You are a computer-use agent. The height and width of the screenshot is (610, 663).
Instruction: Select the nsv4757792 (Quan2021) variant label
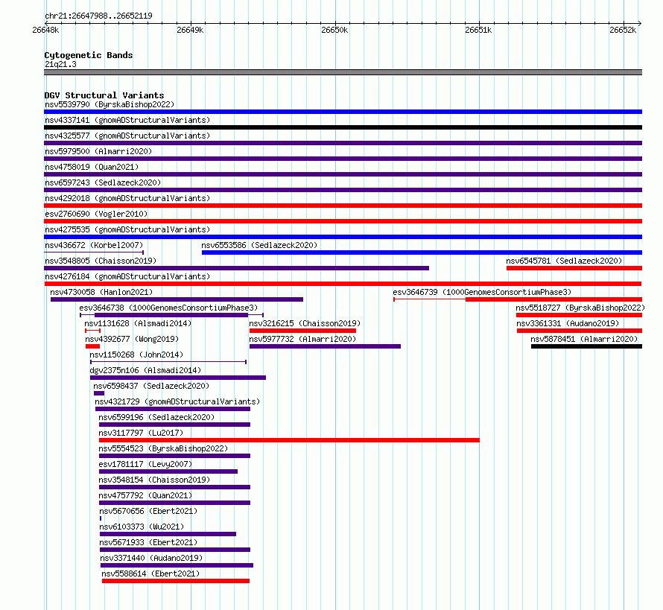(x=145, y=495)
